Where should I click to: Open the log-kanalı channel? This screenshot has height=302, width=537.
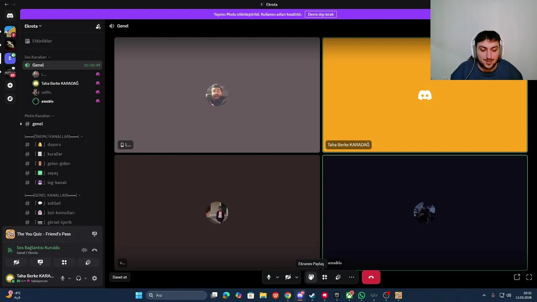[x=62, y=182]
